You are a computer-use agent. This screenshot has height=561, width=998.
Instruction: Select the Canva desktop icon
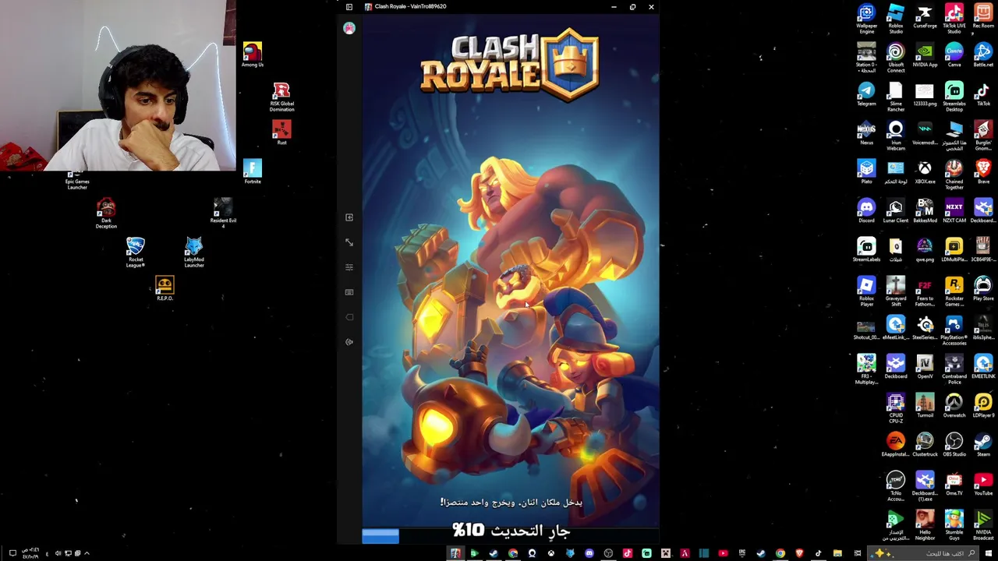[954, 55]
